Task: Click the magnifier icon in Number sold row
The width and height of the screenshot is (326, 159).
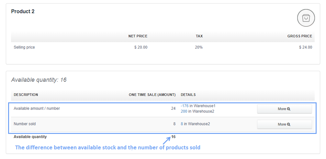Action: (289, 125)
